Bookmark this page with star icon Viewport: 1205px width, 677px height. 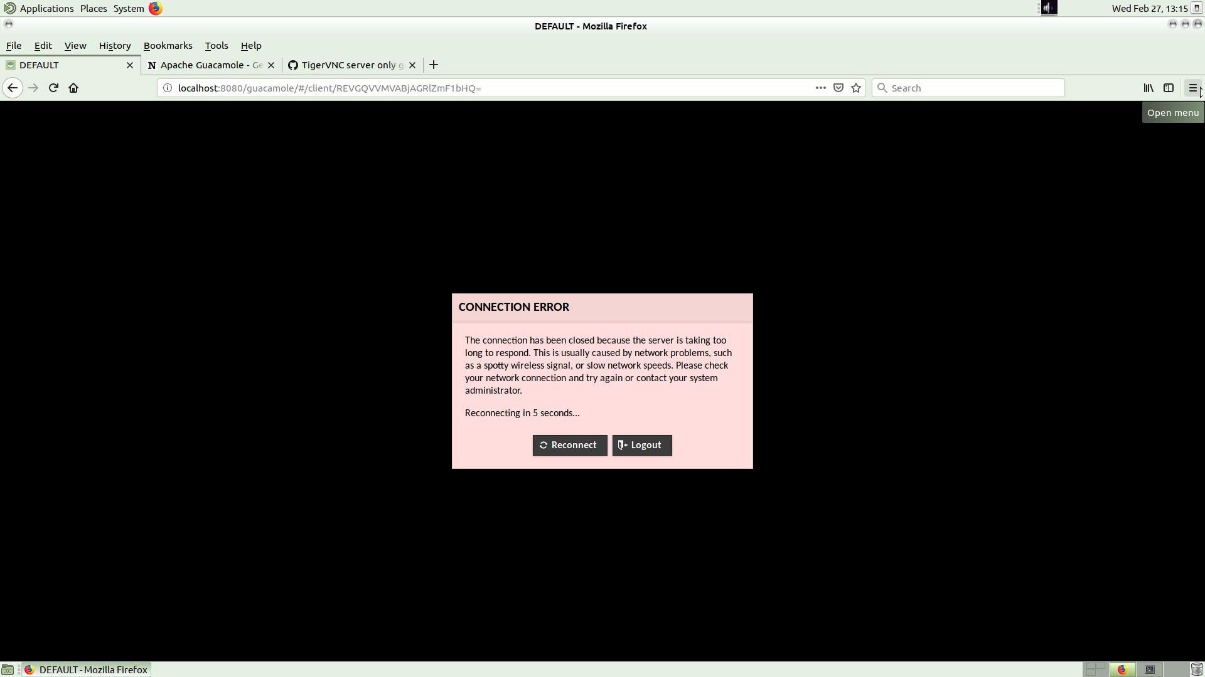click(856, 88)
